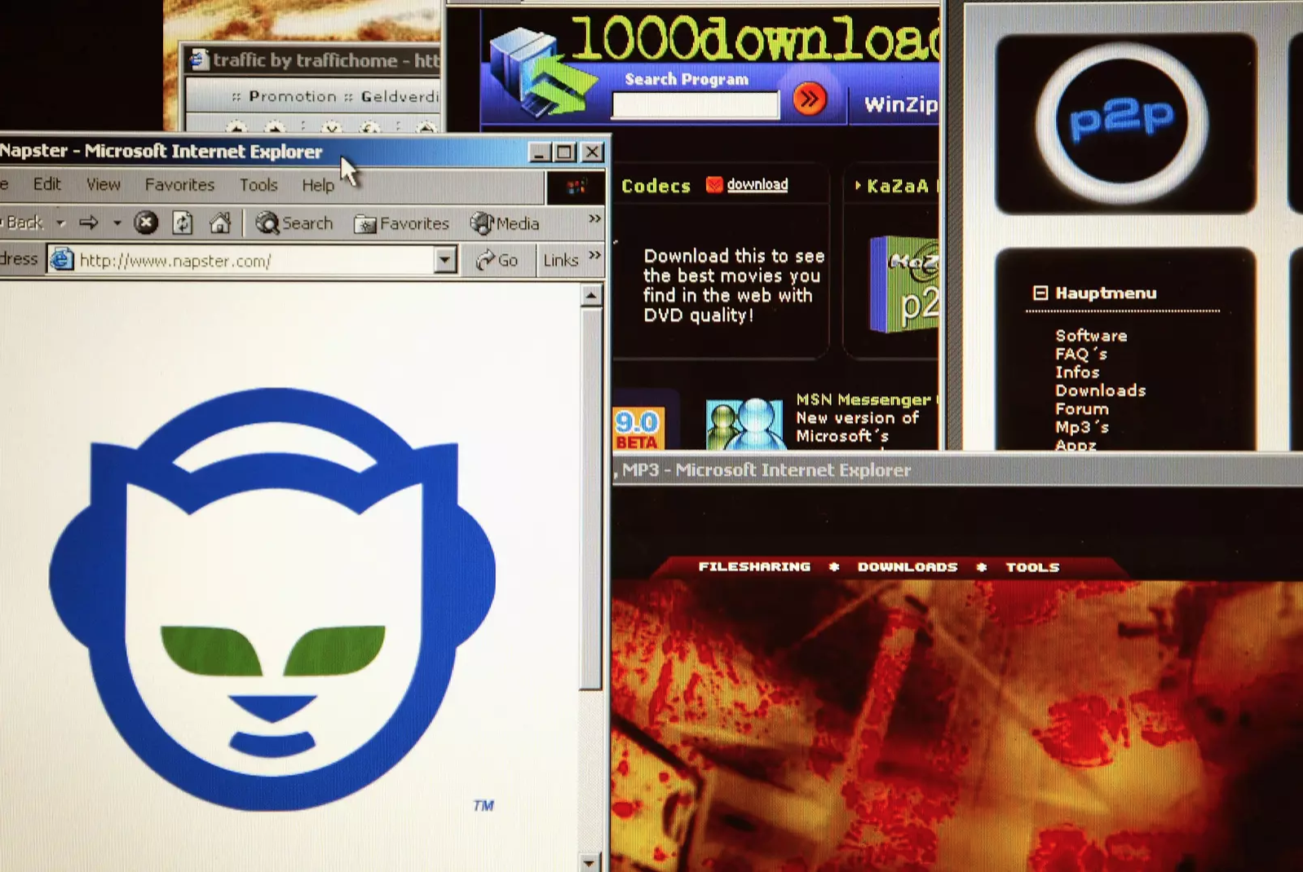
Task: Click the Promotion link in traffichome window
Action: (x=293, y=96)
